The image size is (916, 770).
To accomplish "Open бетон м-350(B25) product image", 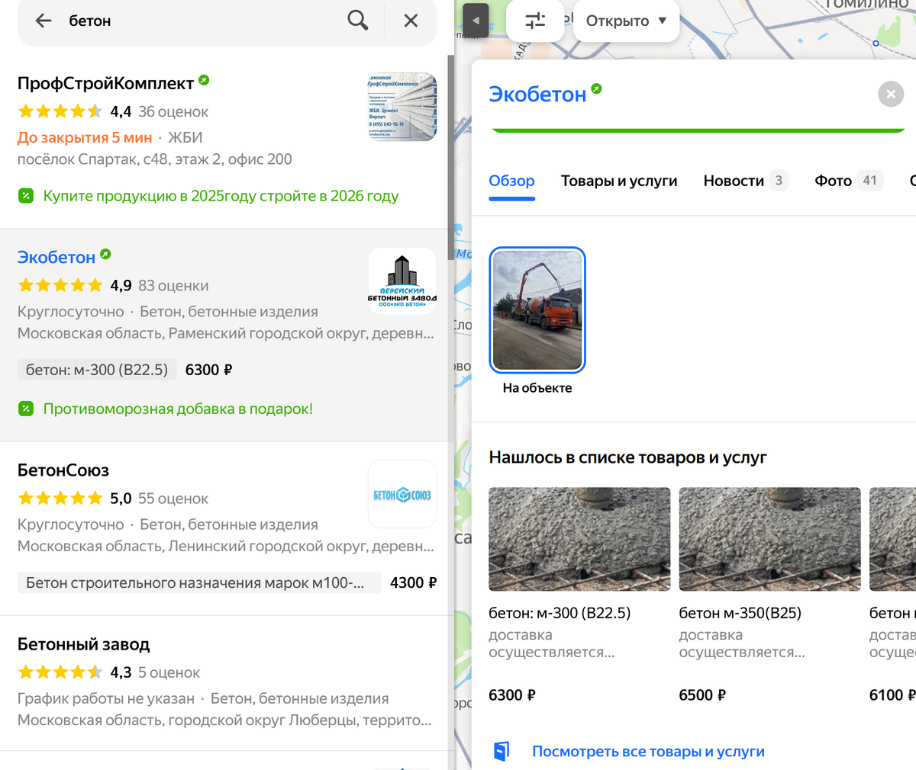I will [769, 539].
